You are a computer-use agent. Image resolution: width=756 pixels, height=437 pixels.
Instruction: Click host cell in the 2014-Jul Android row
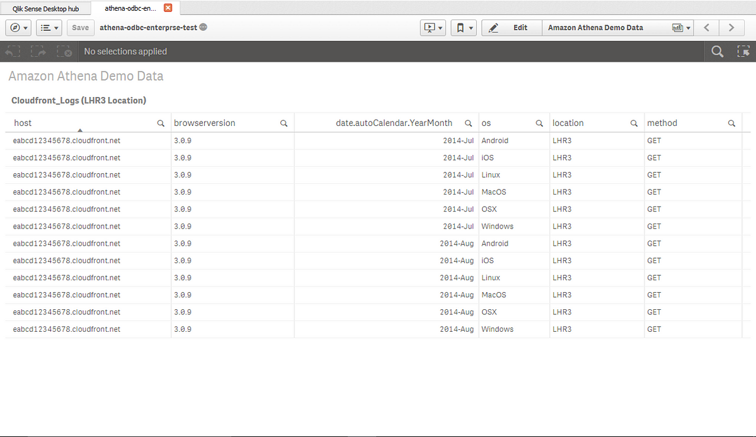pyautogui.click(x=67, y=140)
